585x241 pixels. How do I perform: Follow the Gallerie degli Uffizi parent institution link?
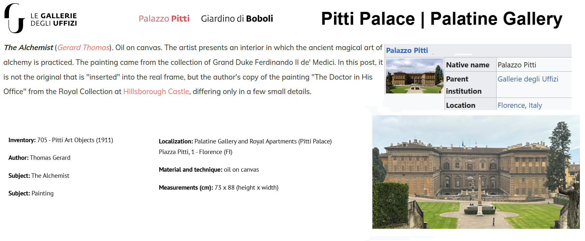[528, 79]
